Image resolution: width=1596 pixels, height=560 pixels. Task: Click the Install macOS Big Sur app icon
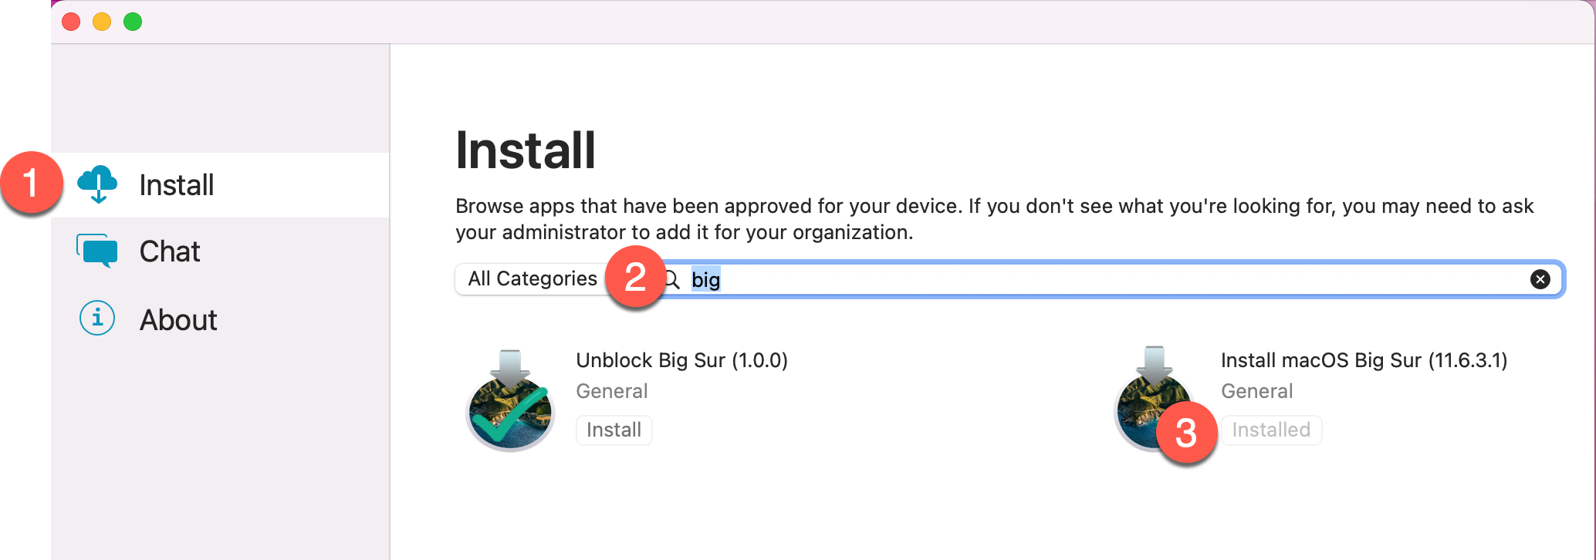[x=1154, y=398]
